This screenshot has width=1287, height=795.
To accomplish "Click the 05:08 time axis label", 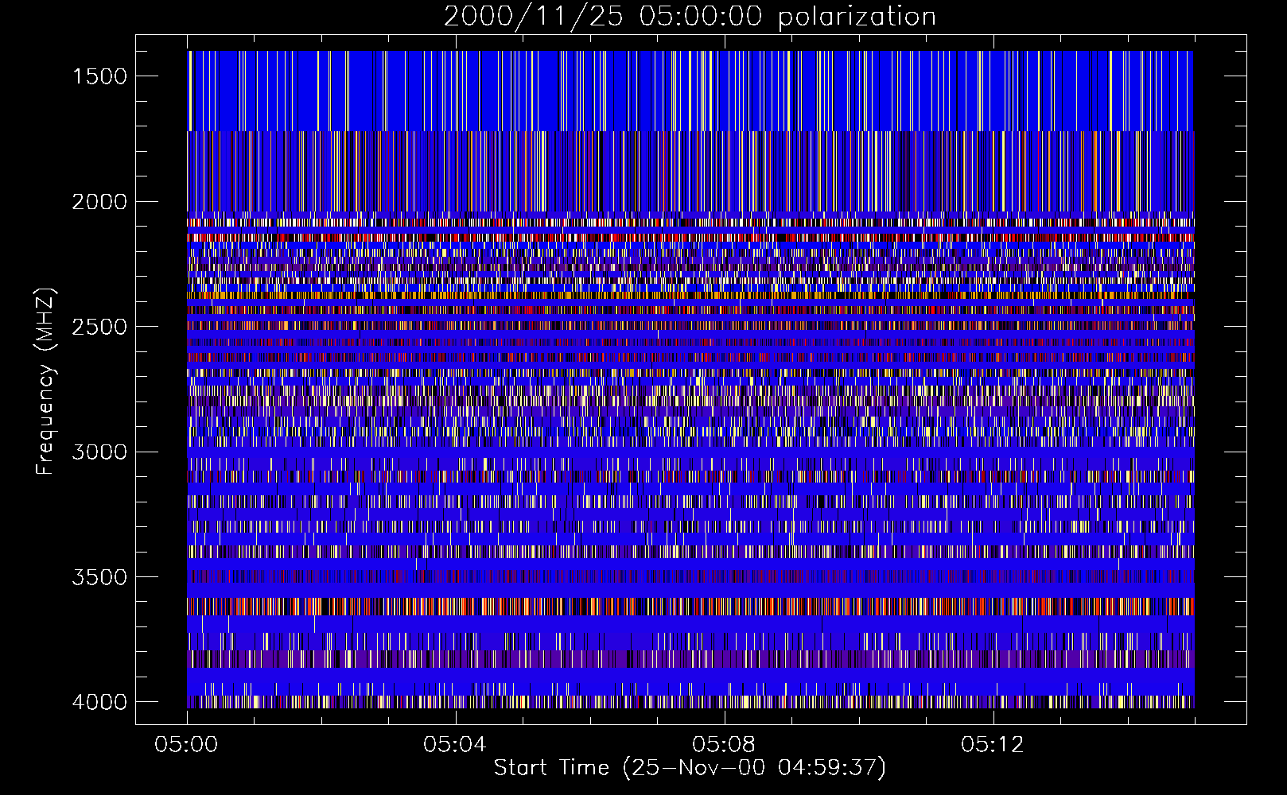I will [x=724, y=745].
